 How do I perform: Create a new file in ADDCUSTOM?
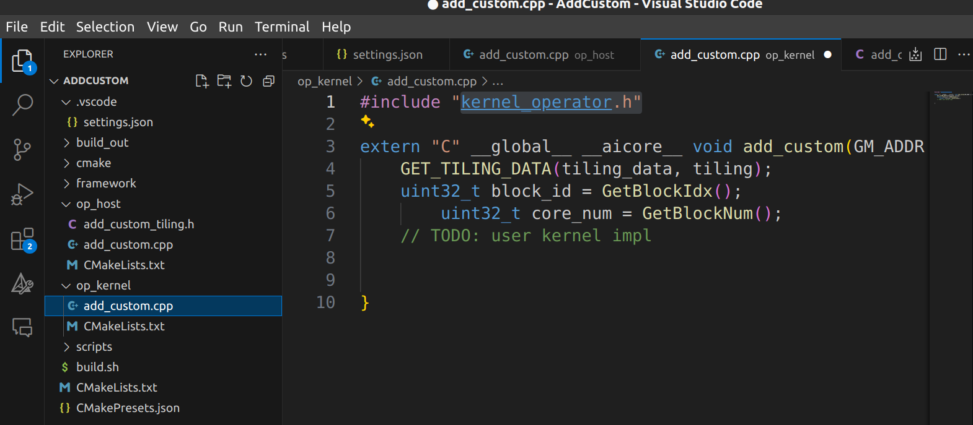point(202,81)
